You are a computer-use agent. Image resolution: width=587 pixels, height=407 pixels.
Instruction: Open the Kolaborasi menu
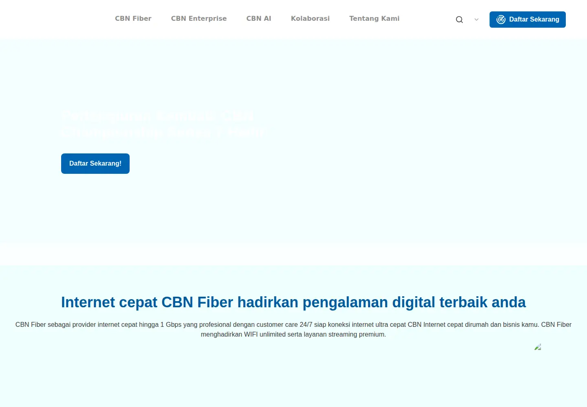tap(310, 19)
